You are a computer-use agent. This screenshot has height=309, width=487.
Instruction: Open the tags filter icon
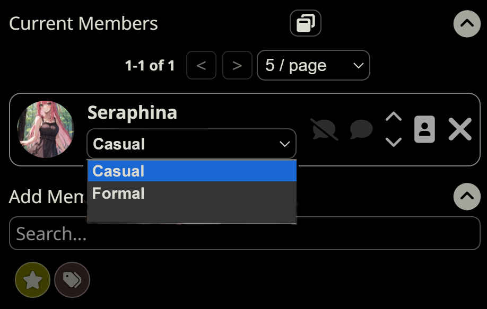[x=72, y=280]
